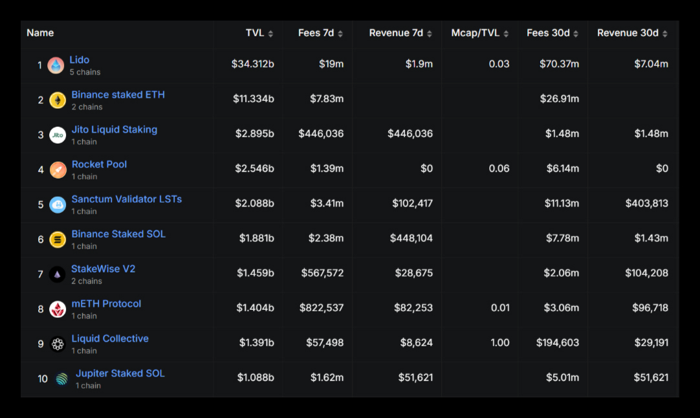This screenshot has width=700, height=418.
Task: Click the Sanctum Validator LSTs logo
Action: pos(58,204)
